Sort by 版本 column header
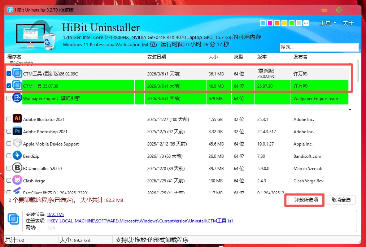Viewport: 366px width, 247px height. tap(262, 57)
